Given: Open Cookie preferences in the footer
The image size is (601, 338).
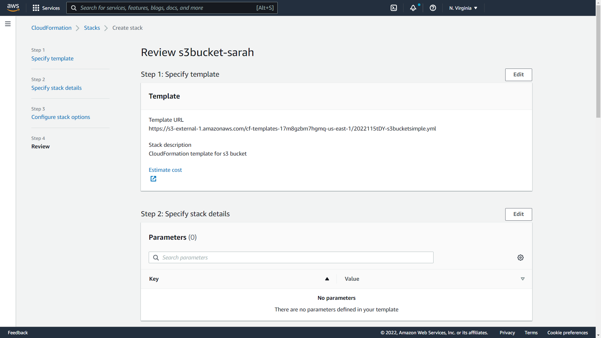Looking at the screenshot, I should 567,332.
